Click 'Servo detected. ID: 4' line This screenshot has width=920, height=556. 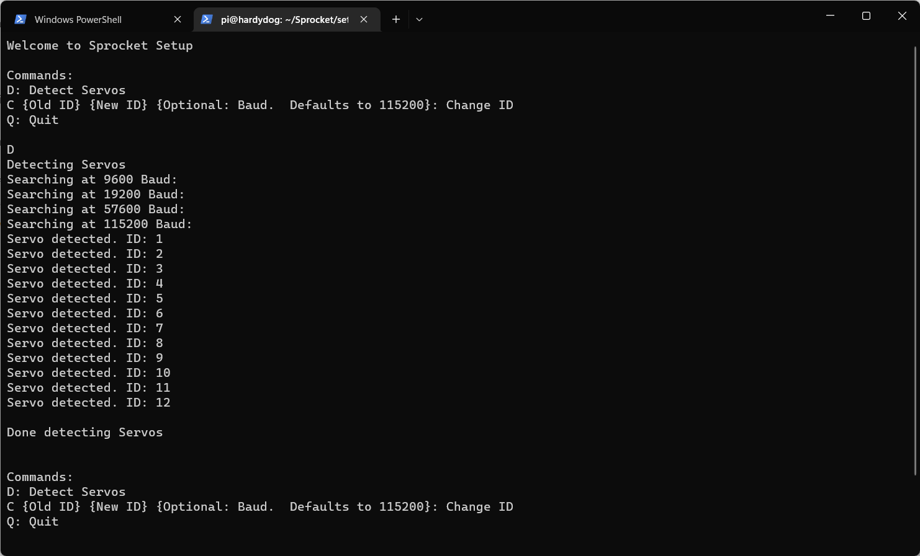pos(85,283)
